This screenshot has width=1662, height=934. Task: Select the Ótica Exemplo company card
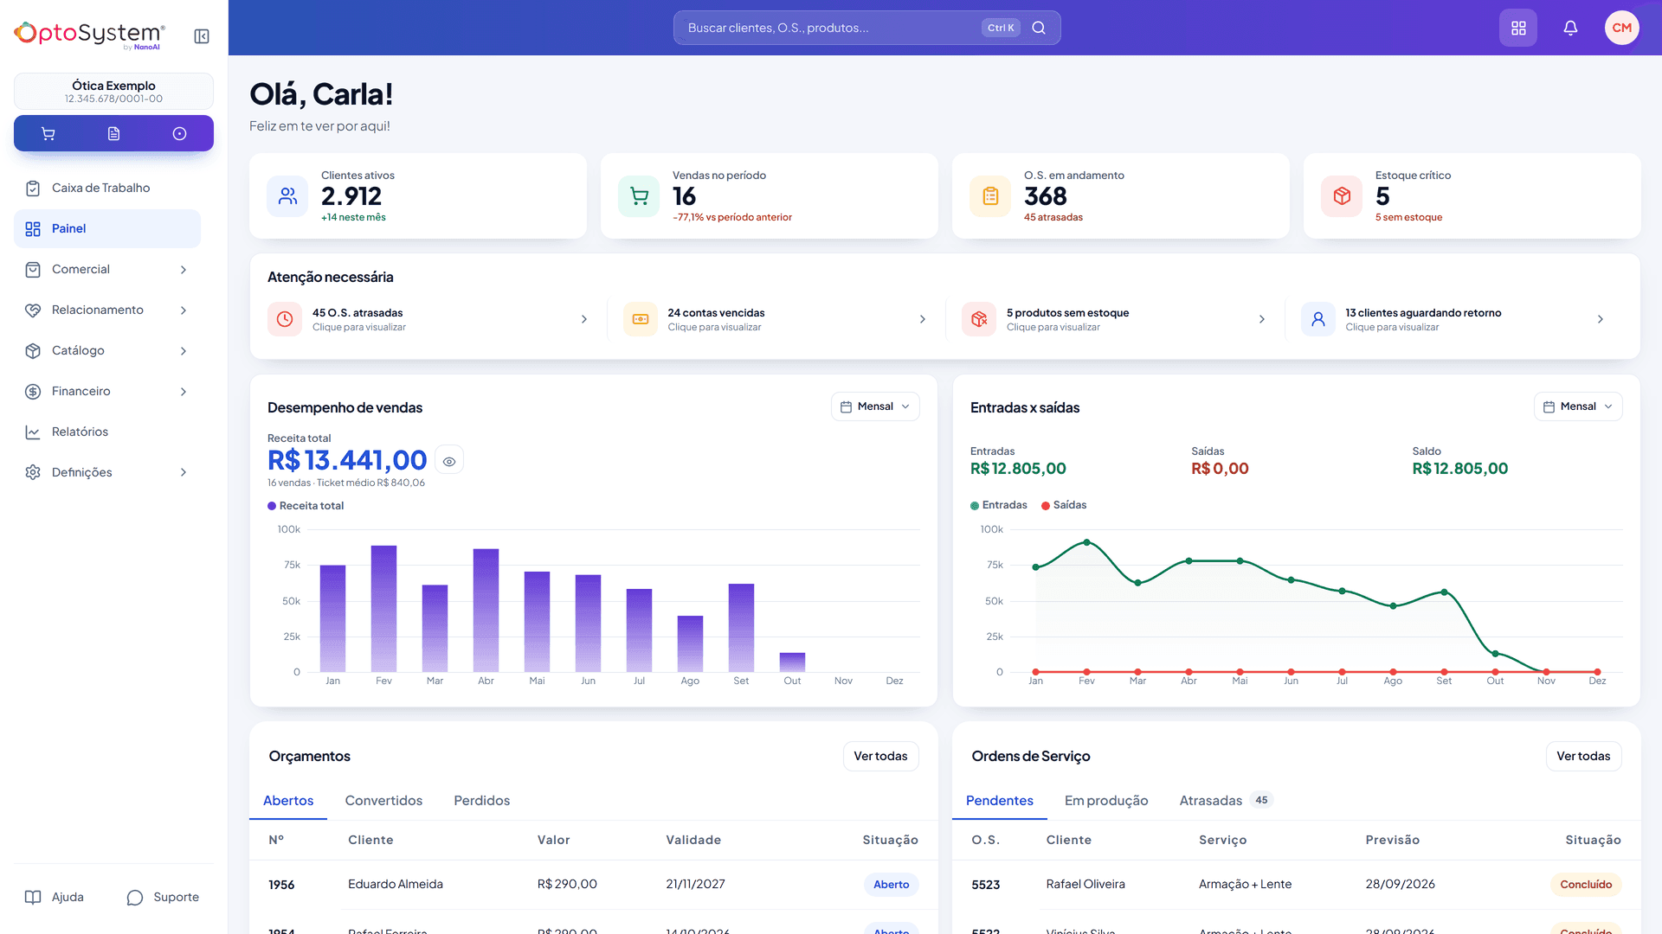point(113,92)
